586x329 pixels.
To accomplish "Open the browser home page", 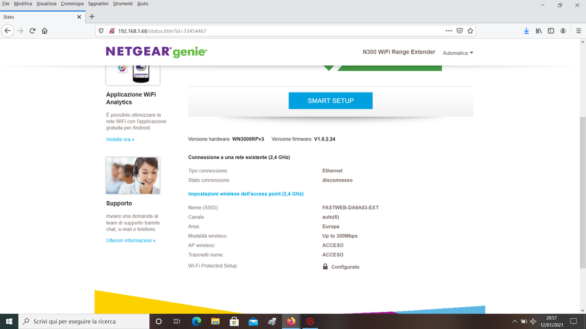I will click(x=45, y=31).
